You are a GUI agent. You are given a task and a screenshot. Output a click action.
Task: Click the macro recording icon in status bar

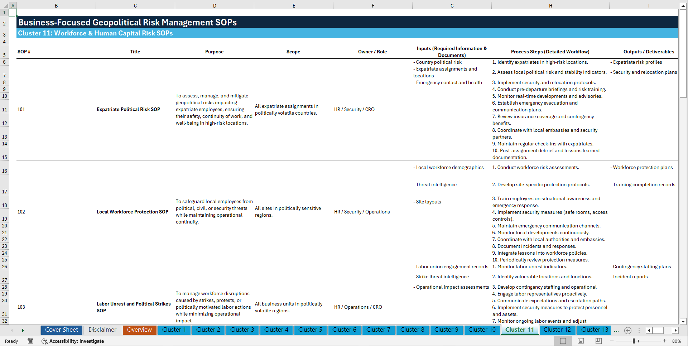tap(30, 341)
